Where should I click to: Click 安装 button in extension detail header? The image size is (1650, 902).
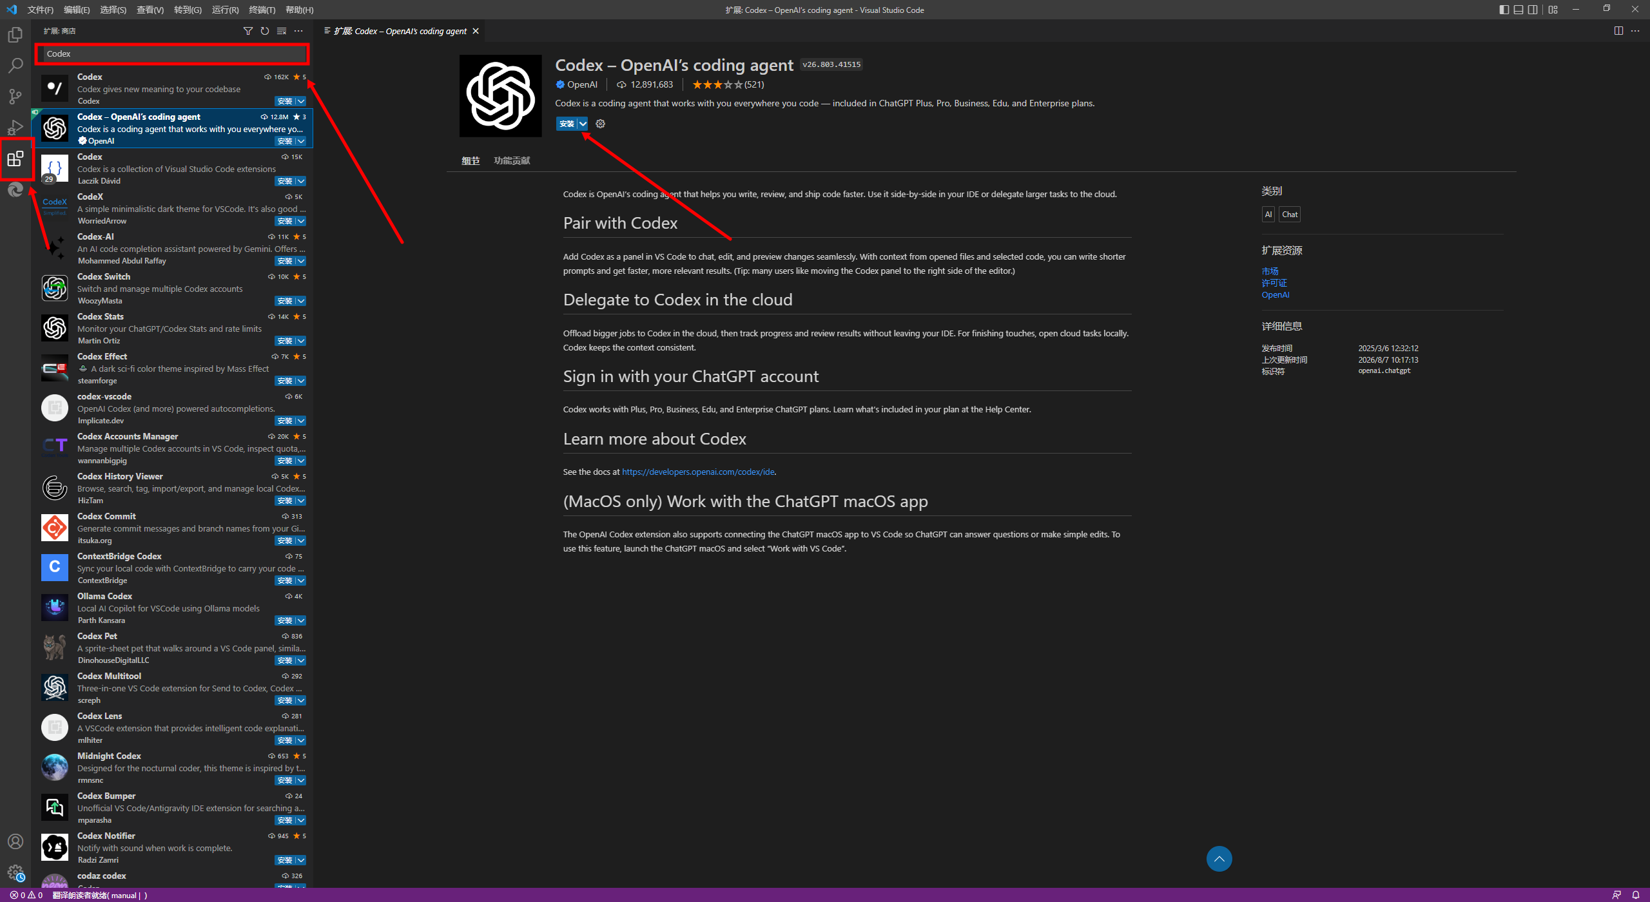pos(567,124)
